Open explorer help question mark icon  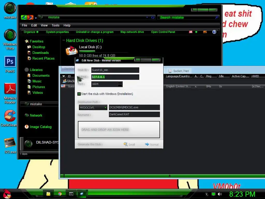(x=214, y=32)
